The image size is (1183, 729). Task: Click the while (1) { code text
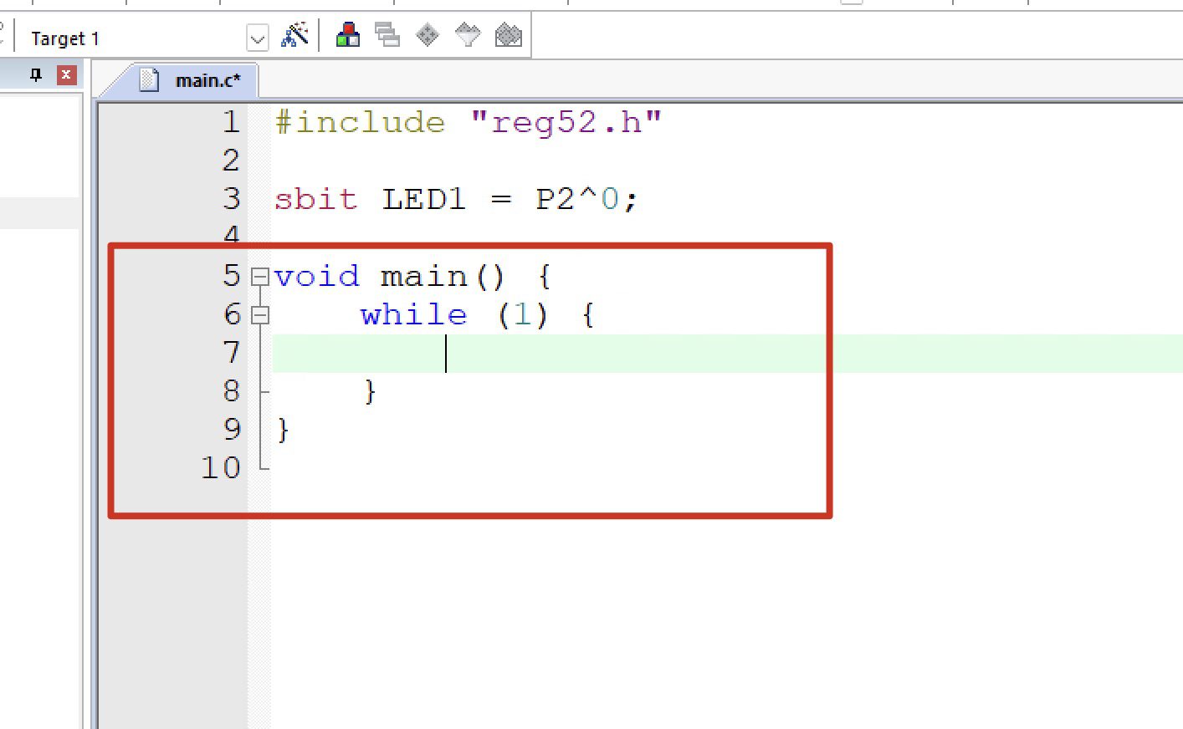pyautogui.click(x=478, y=315)
